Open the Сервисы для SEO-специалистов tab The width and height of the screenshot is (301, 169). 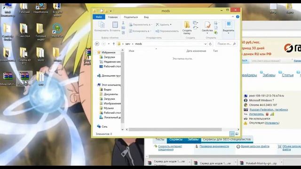click(227, 139)
